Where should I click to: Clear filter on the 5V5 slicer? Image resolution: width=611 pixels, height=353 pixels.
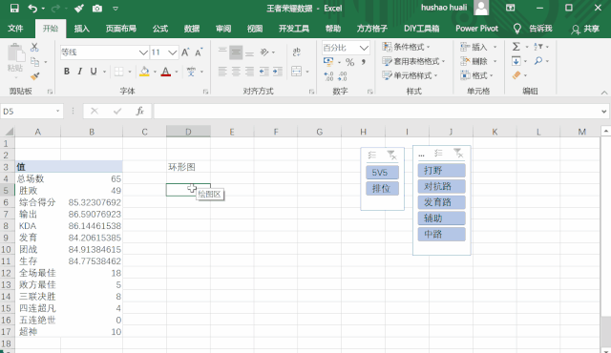point(392,155)
